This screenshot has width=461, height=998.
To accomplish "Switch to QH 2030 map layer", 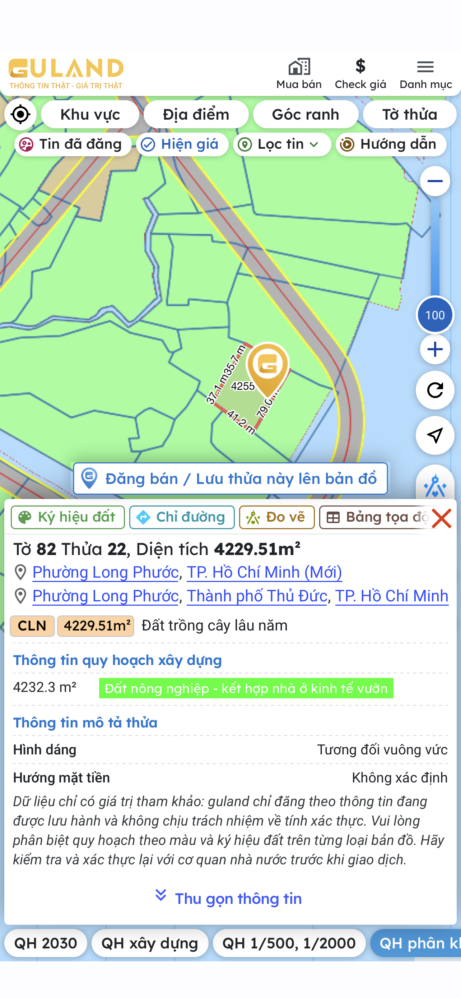I will click(46, 943).
